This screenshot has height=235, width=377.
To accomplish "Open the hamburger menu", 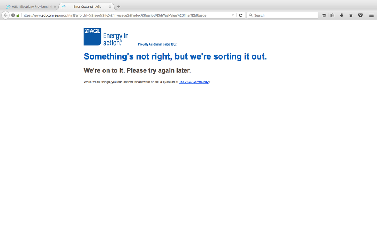I will 371,15.
